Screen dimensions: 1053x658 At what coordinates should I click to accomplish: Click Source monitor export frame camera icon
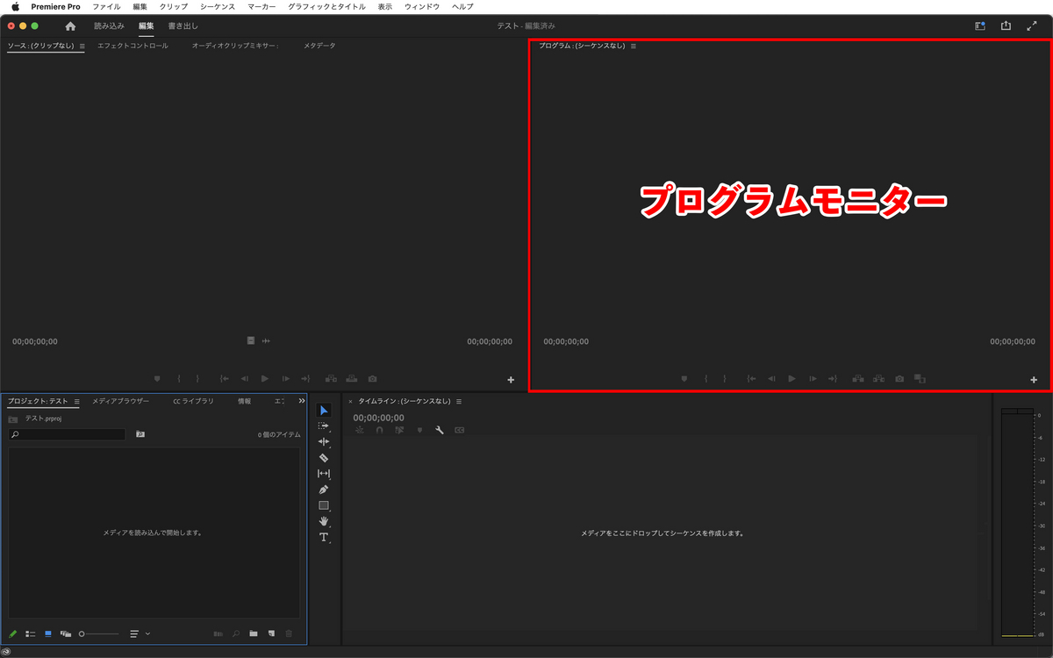372,379
